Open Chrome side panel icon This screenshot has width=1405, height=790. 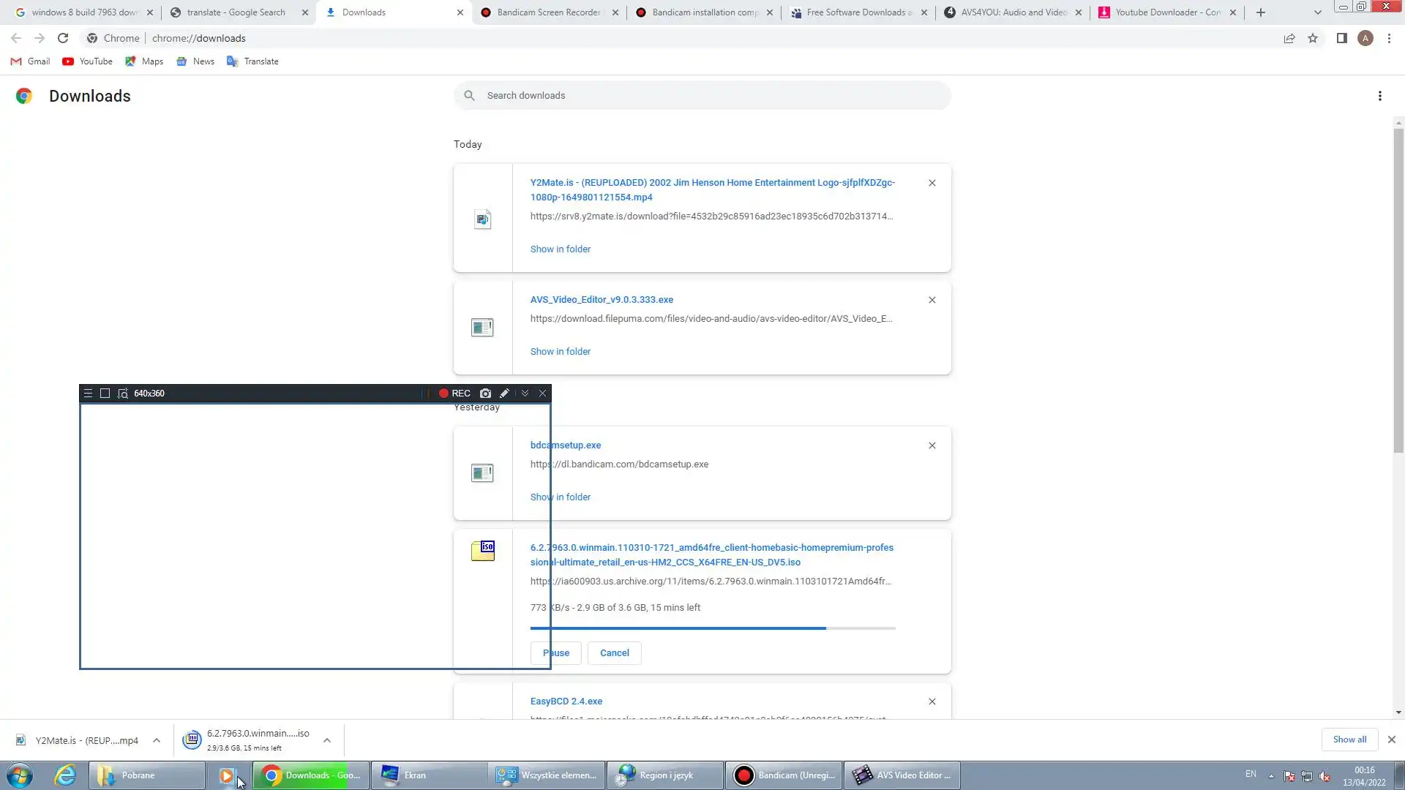(x=1341, y=38)
